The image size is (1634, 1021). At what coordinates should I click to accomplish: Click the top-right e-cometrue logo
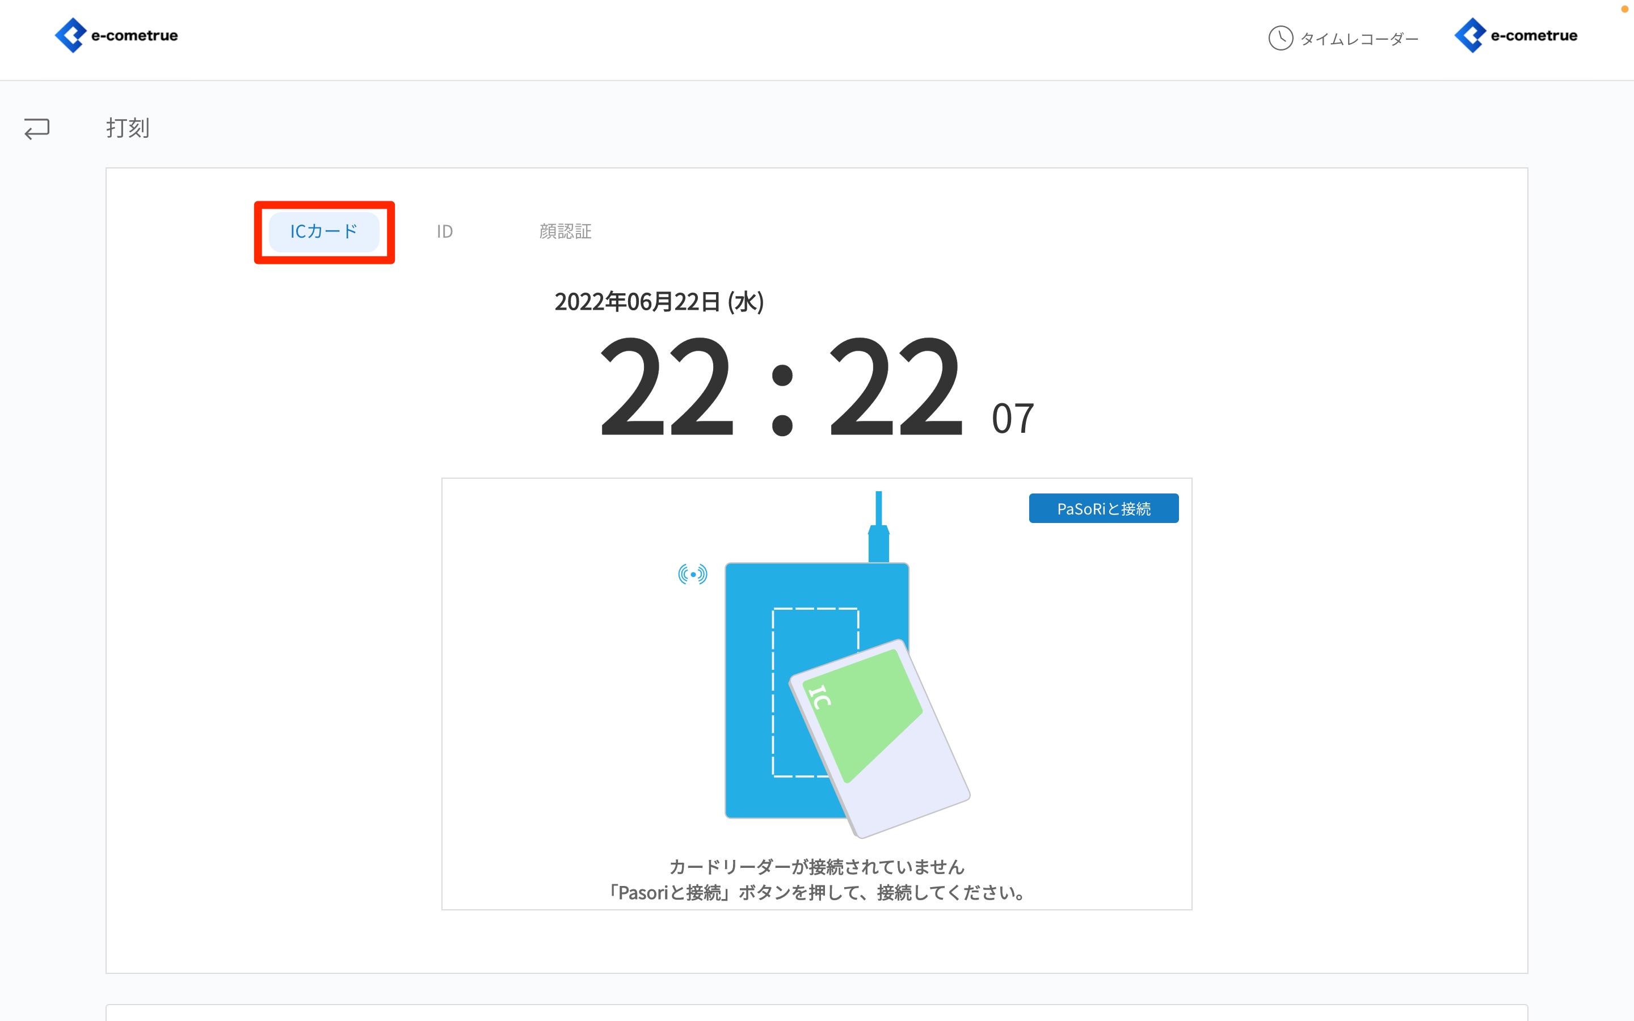click(1516, 36)
